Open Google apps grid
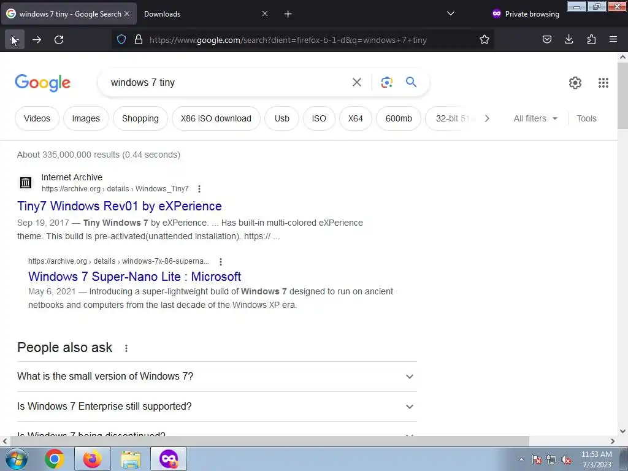 click(x=603, y=83)
